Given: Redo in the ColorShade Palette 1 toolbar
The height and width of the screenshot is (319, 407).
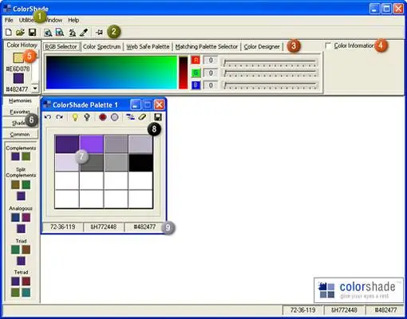Looking at the screenshot, I should [x=60, y=117].
